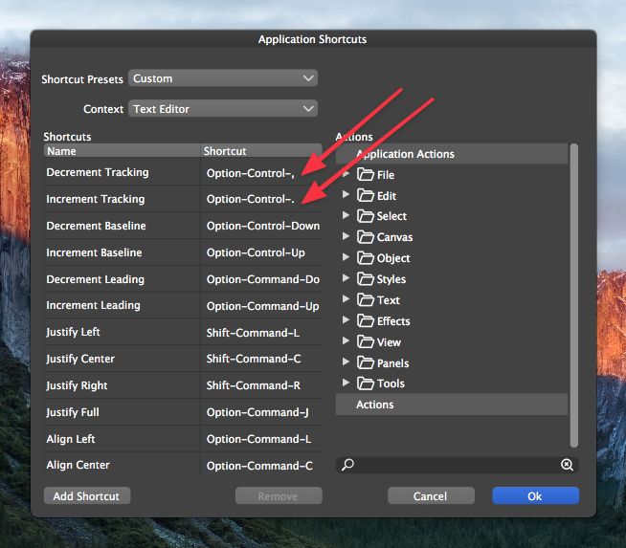This screenshot has height=548, width=626.
Task: Click the File folder icon
Action: (x=365, y=174)
